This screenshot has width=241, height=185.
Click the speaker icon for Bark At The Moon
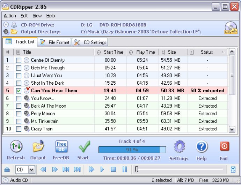pyautogui.click(x=27, y=106)
